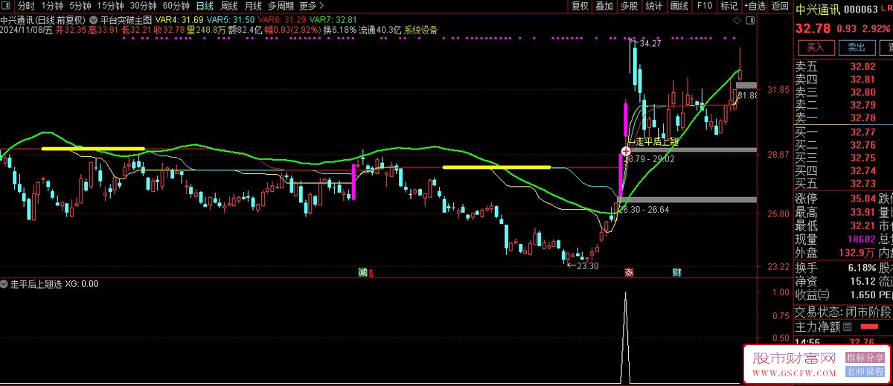The image size is (893, 386).
Task: Open the F10 company info
Action: coord(704,5)
